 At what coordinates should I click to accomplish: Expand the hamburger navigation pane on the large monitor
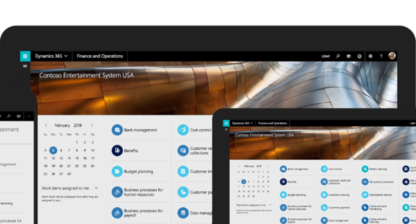click(25, 66)
